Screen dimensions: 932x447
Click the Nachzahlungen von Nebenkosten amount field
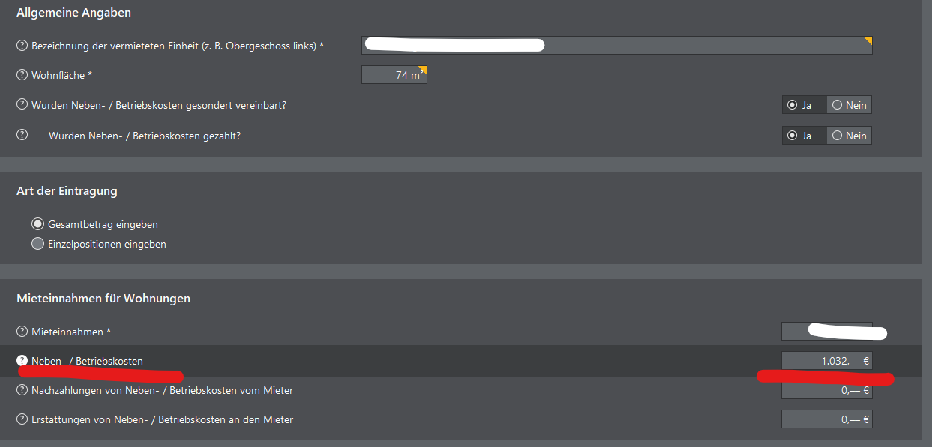[x=826, y=390]
